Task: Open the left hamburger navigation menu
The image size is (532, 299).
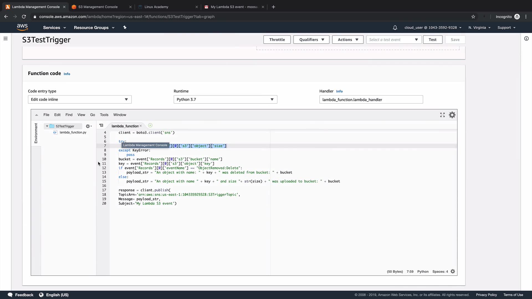Action: (x=6, y=38)
